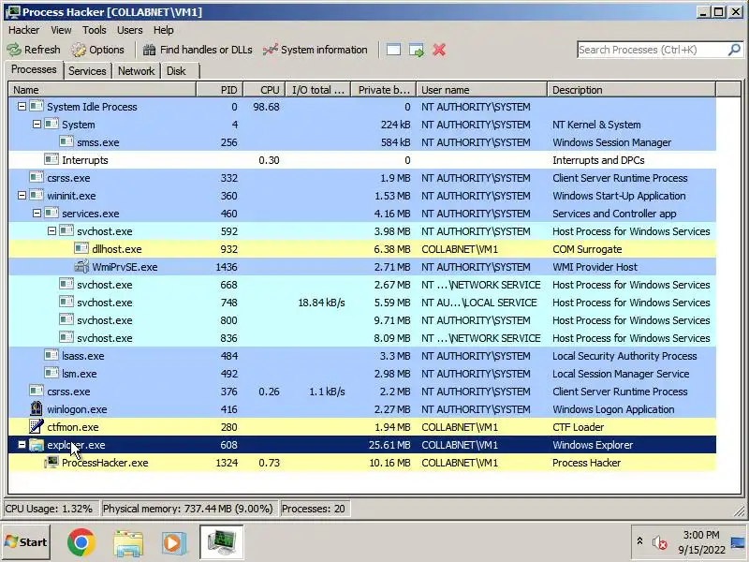Select the svchost.exe row with PID 836
749x562 pixels.
362,337
